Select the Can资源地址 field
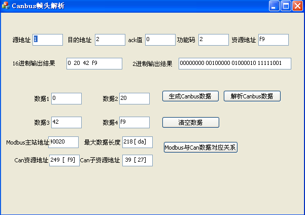Image resolution: width=305 pixels, height=215 pixels. tap(64, 160)
